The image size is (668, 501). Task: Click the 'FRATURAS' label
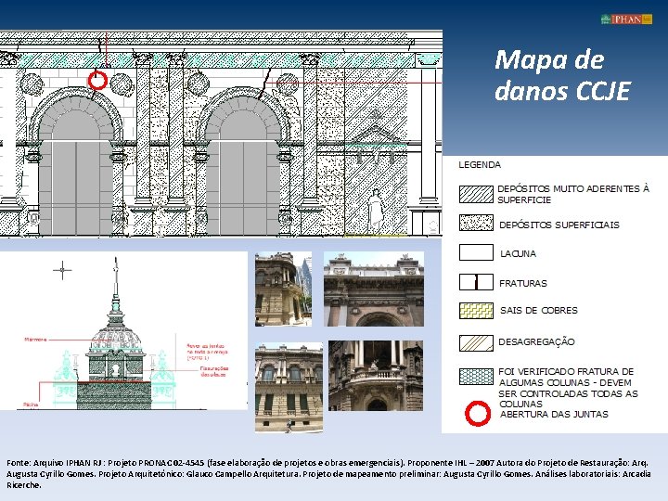(x=523, y=283)
